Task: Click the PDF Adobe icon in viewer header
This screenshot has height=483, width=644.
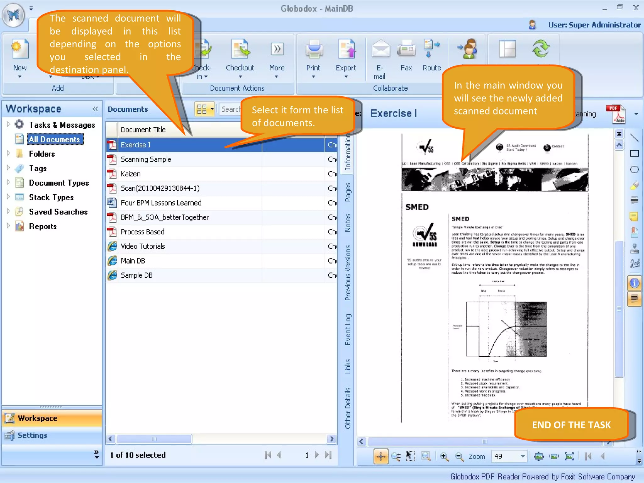Action: click(x=616, y=114)
